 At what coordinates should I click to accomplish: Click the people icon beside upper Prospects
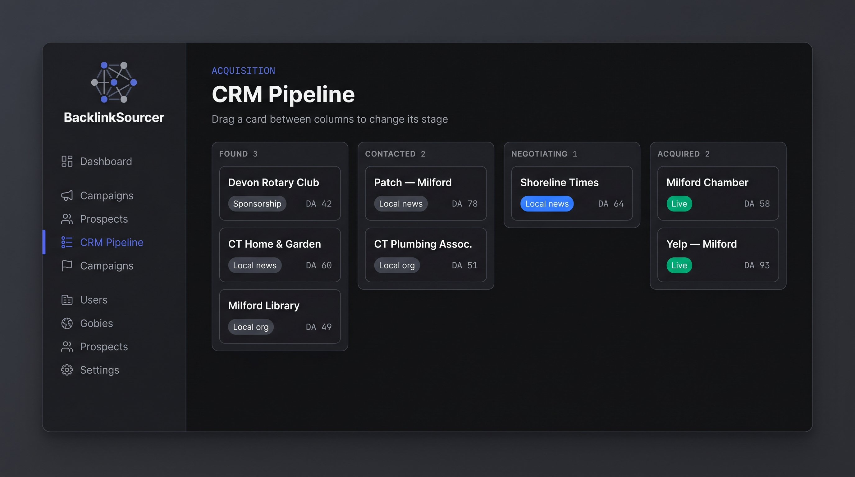(67, 219)
